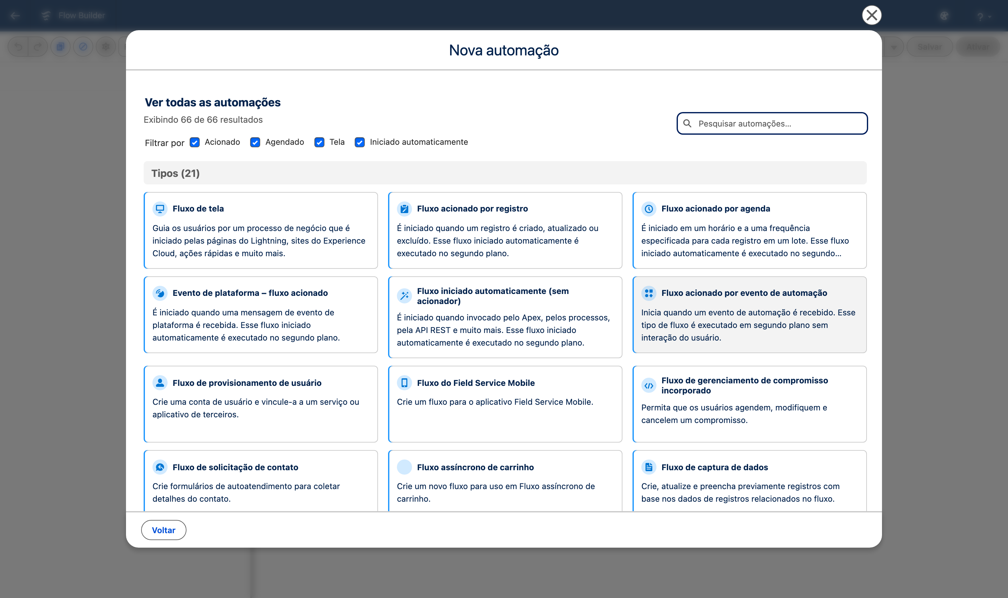
Task: Close the Nova automação dialog
Action: click(872, 15)
